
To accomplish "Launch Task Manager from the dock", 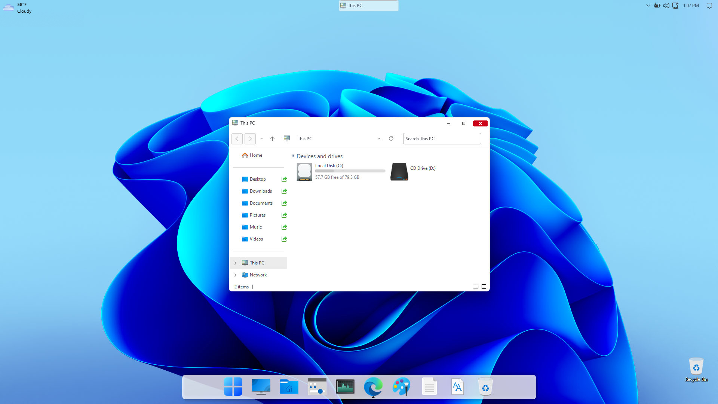I will pyautogui.click(x=345, y=386).
